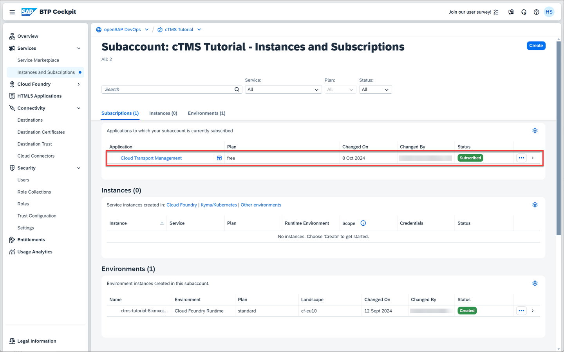Screen dimensions: 564x352
Task: Click the subaccount icon beside cTMS Tutorial
Action: 160,30
